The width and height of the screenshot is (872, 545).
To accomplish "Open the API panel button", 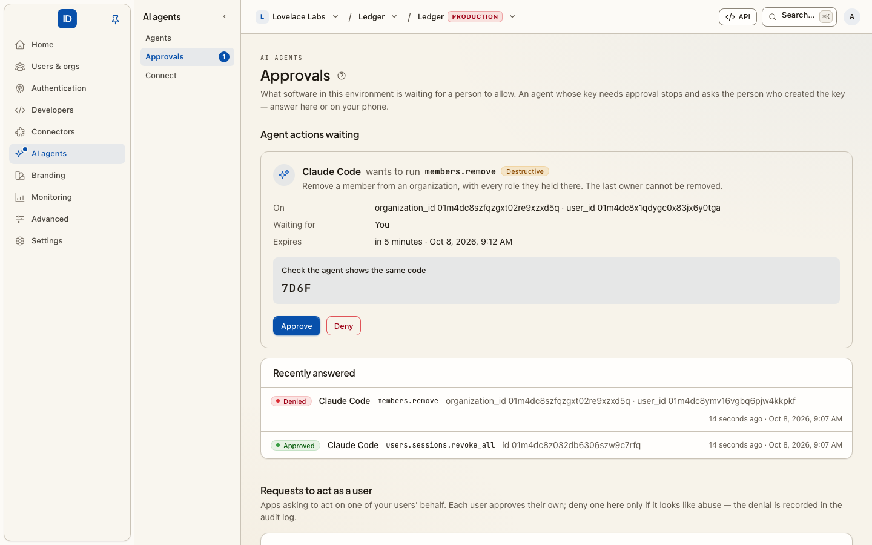I will coord(738,17).
